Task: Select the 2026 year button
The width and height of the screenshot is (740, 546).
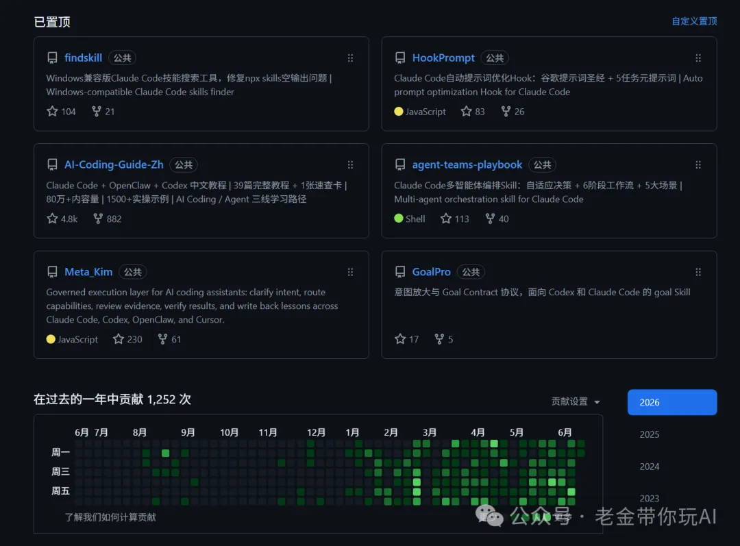Action: [x=672, y=402]
